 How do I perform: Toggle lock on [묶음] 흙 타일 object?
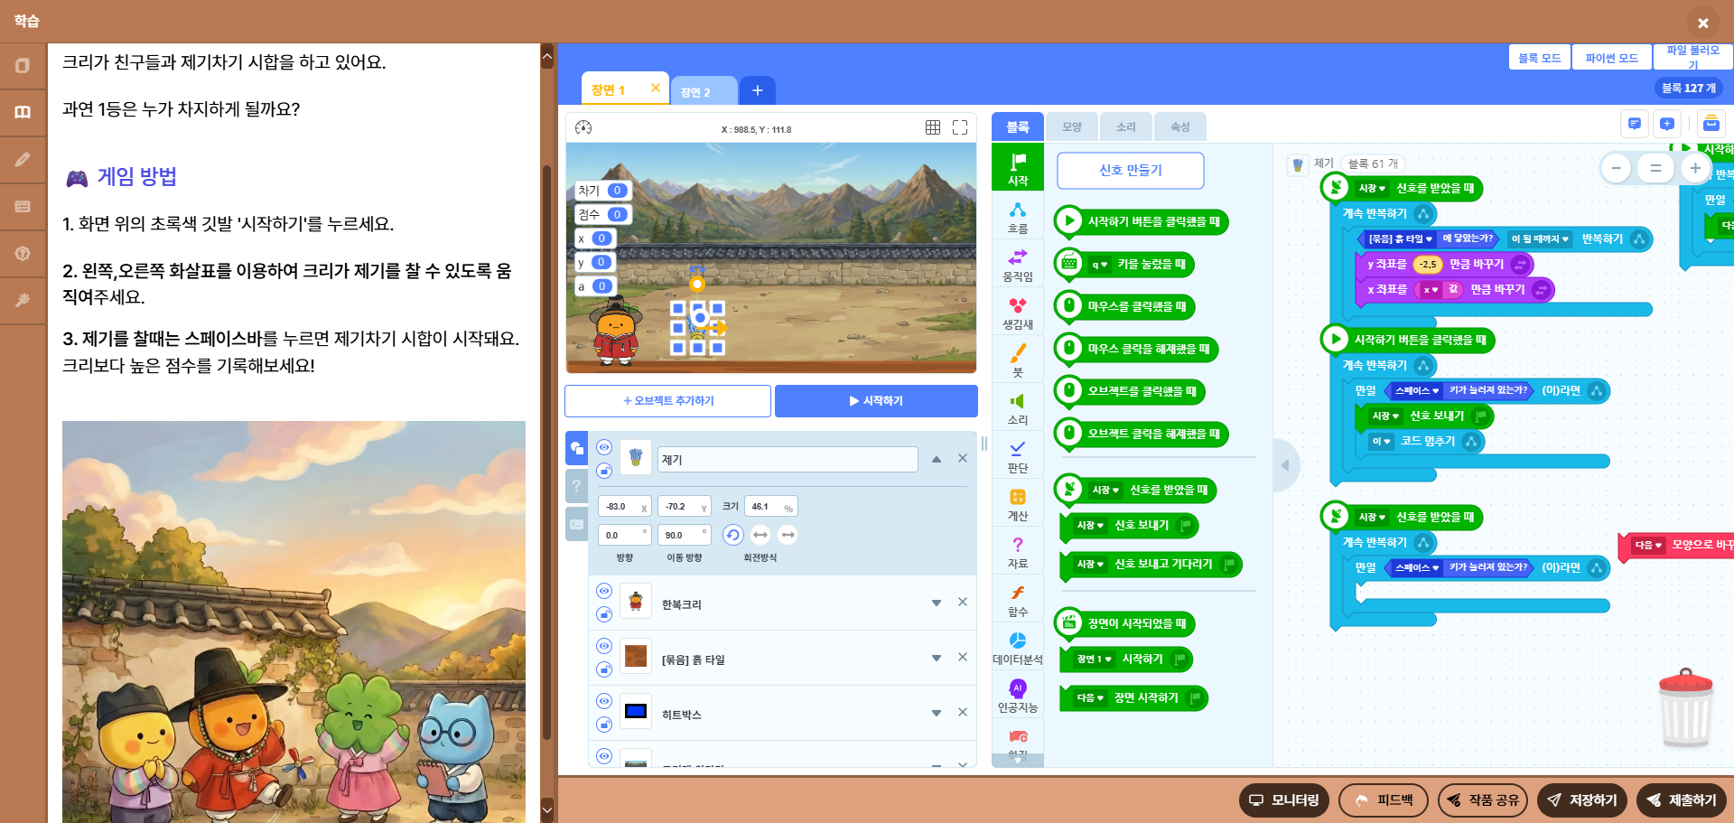(x=604, y=669)
